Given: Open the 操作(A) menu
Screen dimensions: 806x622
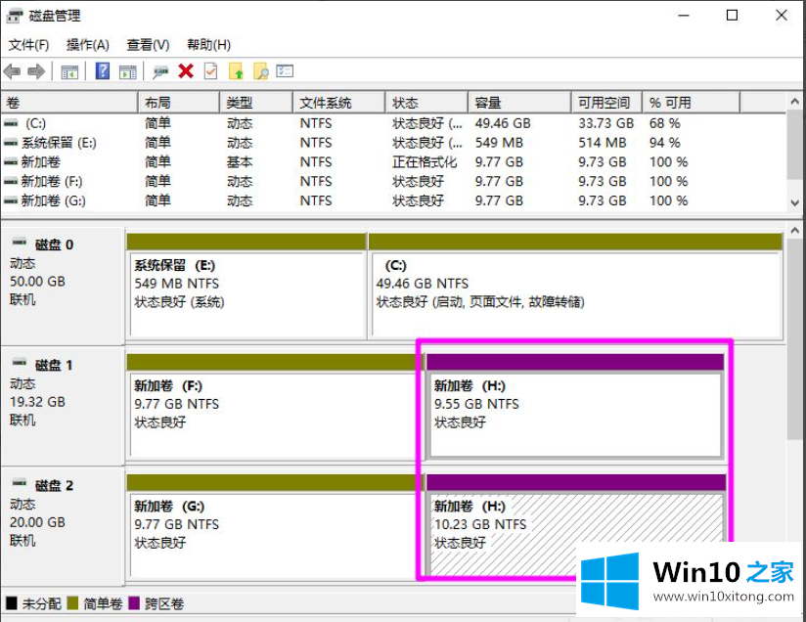Looking at the screenshot, I should (88, 45).
